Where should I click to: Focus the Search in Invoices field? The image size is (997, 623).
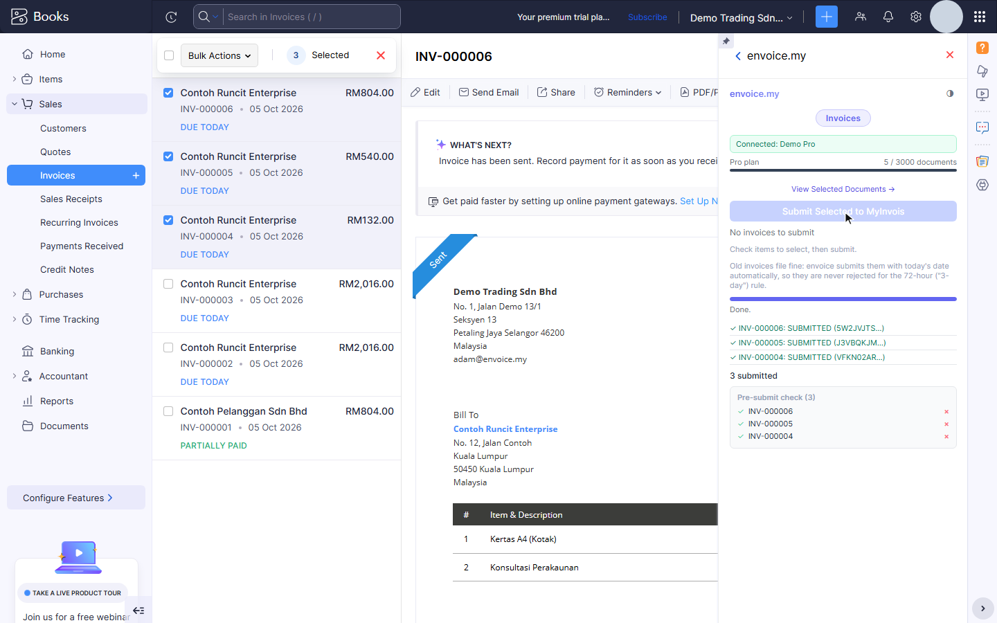click(312, 17)
